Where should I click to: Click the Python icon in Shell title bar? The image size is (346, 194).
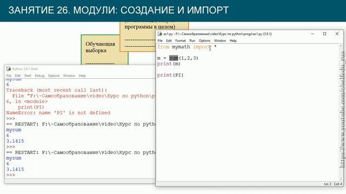(x=9, y=69)
